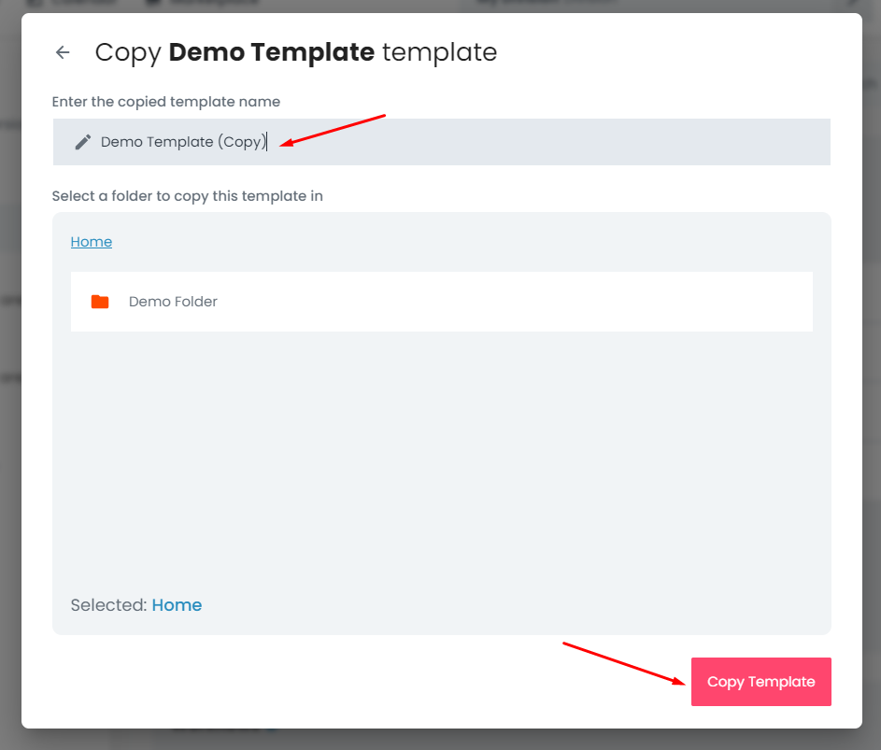Click the Copy Template button

(760, 682)
